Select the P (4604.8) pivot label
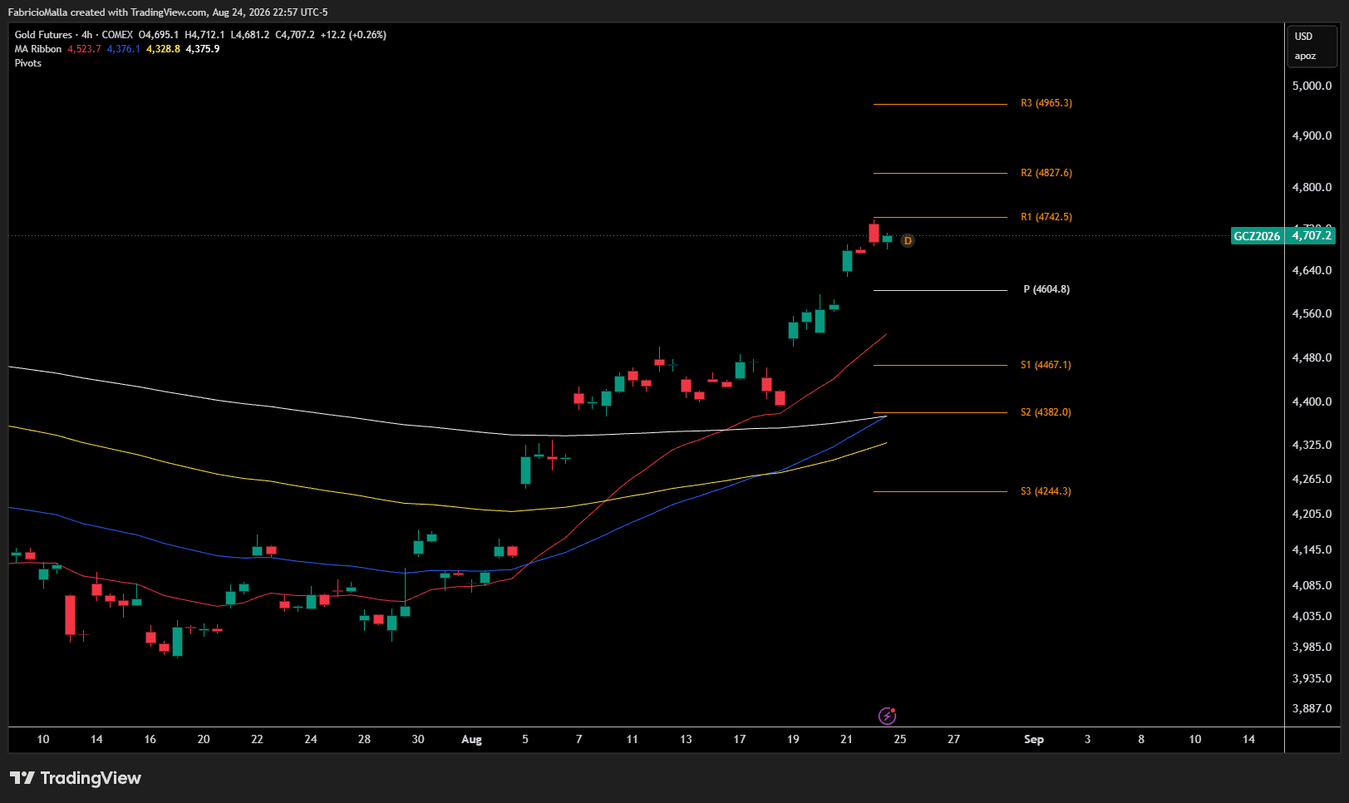Viewport: 1349px width, 803px height. [1046, 289]
